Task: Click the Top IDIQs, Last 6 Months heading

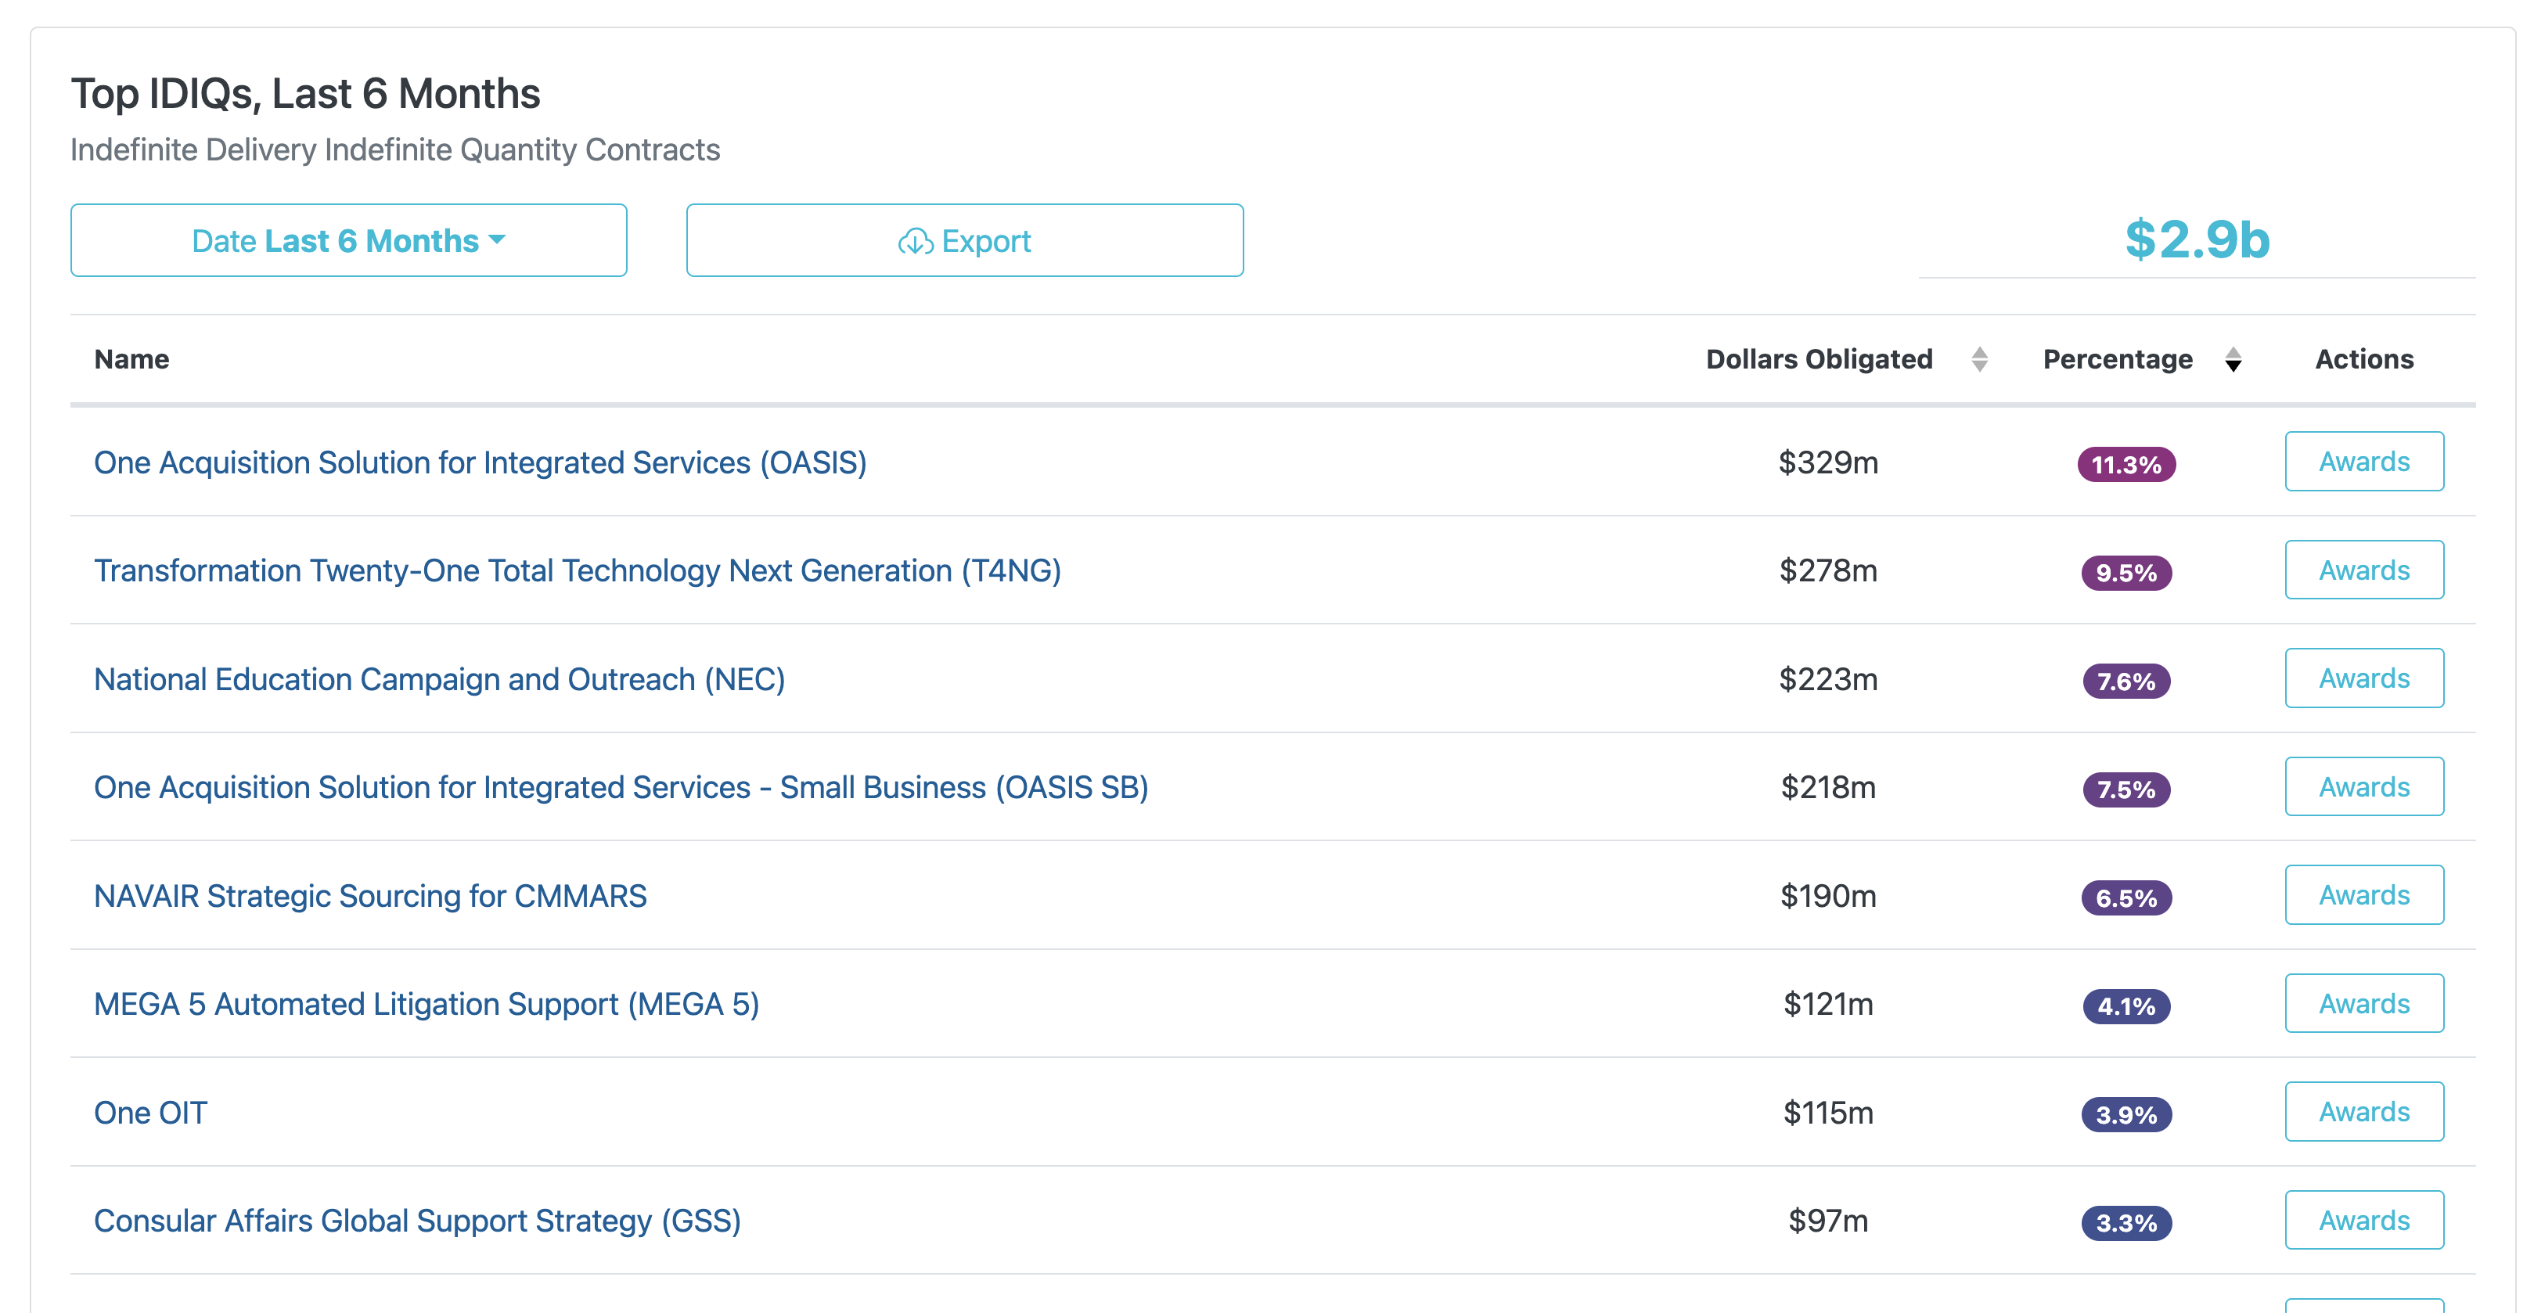Action: click(306, 93)
